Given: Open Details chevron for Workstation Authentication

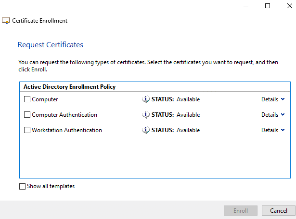Looking at the screenshot, I should [282, 130].
